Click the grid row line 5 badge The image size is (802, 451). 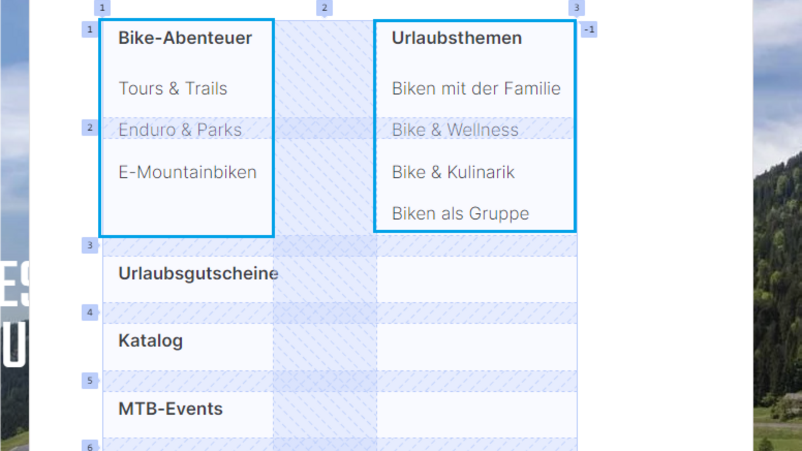pyautogui.click(x=90, y=381)
